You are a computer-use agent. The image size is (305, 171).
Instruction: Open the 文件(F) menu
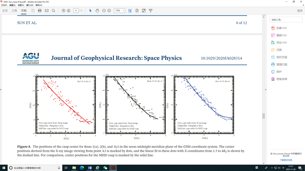click(x=4, y=5)
